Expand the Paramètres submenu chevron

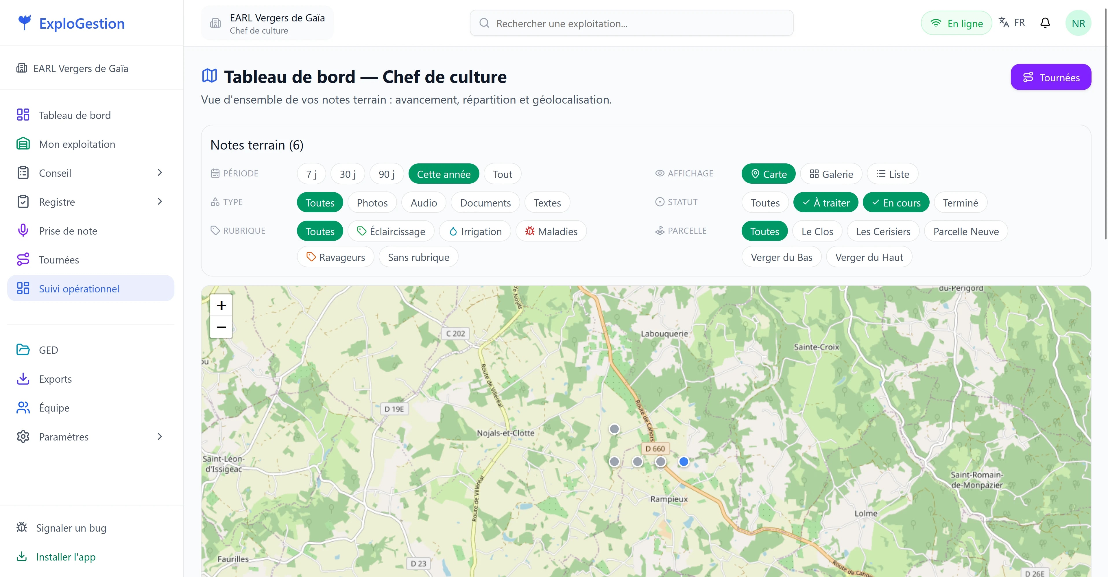point(160,436)
